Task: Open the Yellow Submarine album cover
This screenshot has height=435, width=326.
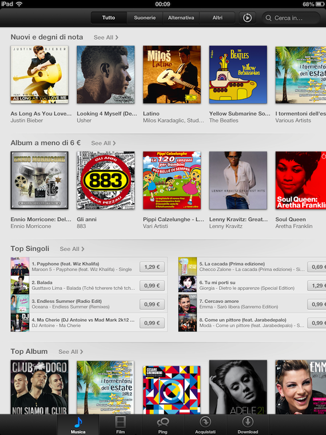Action: pos(238,74)
